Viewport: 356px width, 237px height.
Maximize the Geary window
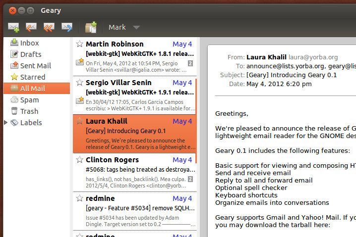[30, 11]
